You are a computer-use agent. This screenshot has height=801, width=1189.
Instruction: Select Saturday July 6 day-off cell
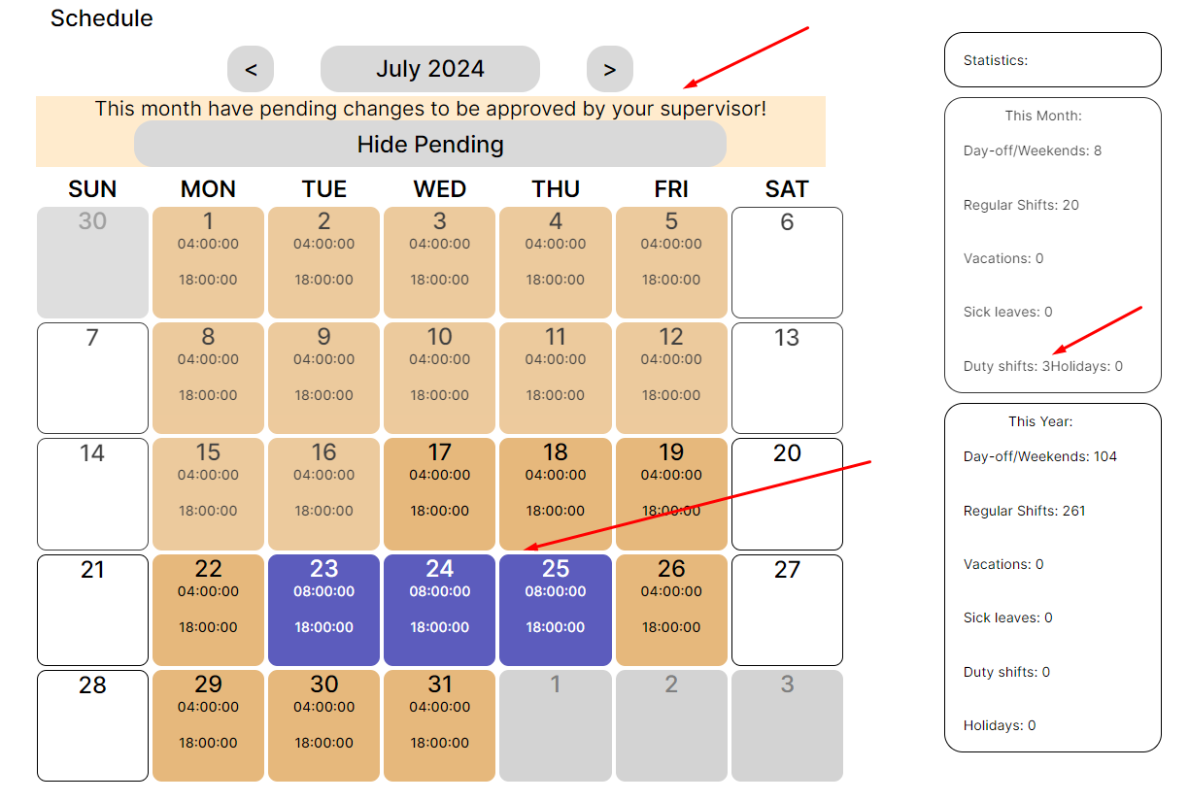coord(787,262)
